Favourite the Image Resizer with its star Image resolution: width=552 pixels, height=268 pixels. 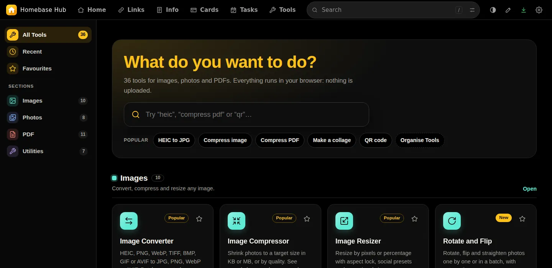(x=415, y=219)
